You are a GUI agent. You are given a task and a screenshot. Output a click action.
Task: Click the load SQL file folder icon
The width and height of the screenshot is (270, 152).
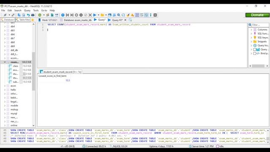tap(102, 15)
